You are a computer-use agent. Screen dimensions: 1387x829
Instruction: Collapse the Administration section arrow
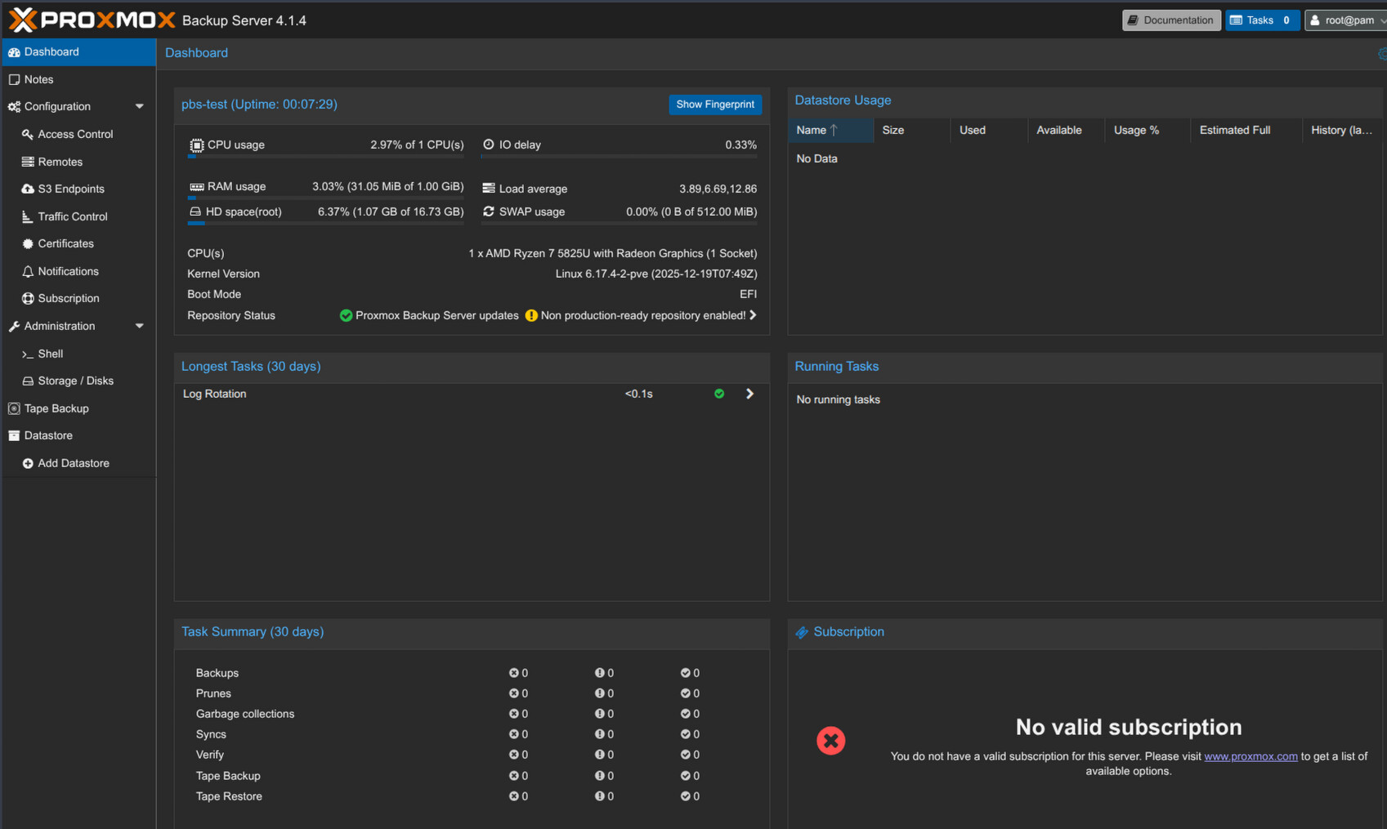[x=139, y=326]
